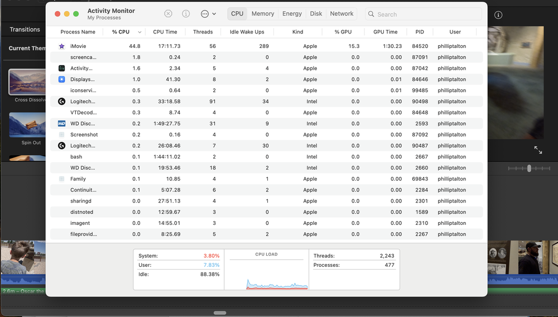Click the iMovie preview viewer image

tap(515, 83)
